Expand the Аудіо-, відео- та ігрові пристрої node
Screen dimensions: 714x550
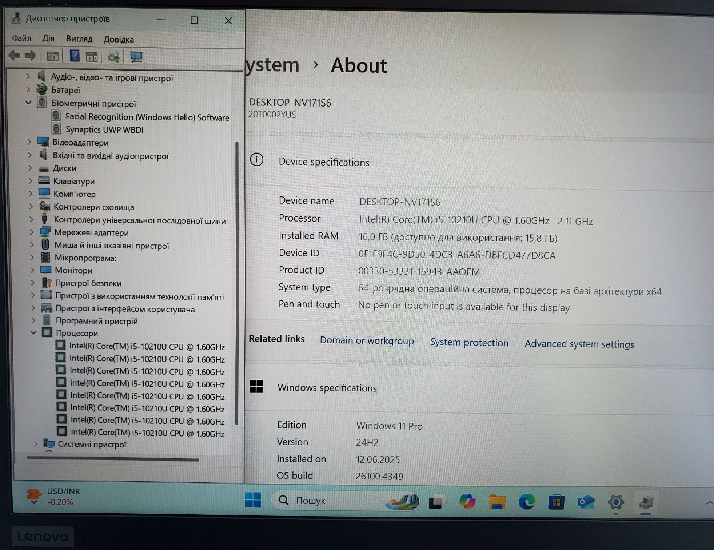coord(28,76)
